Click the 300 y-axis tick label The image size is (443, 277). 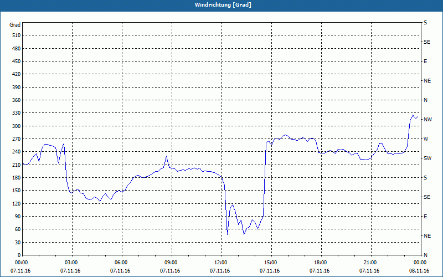coord(16,126)
